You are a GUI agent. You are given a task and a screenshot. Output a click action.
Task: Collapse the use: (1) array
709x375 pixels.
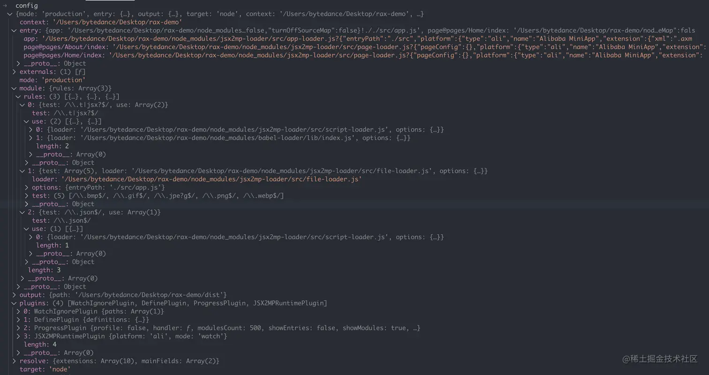(27, 229)
